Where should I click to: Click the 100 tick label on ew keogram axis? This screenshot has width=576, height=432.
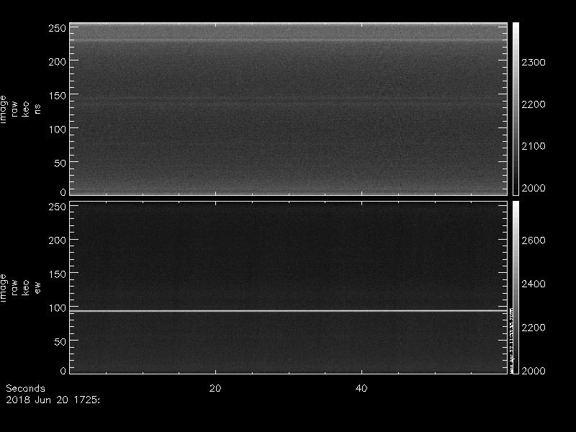click(57, 308)
